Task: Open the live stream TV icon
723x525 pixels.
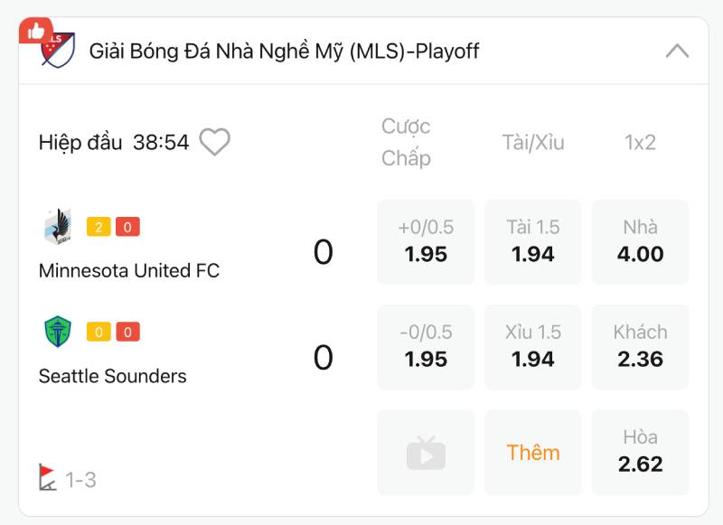Action: 426,453
